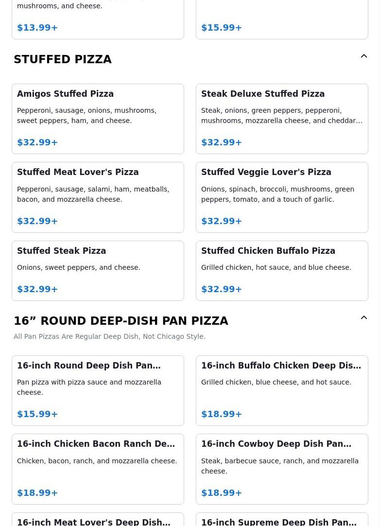
Task: Select the Stuffed Steak Pizza item
Action: [x=98, y=271]
